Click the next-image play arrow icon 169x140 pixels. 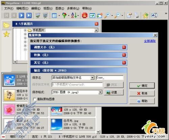(21, 16)
